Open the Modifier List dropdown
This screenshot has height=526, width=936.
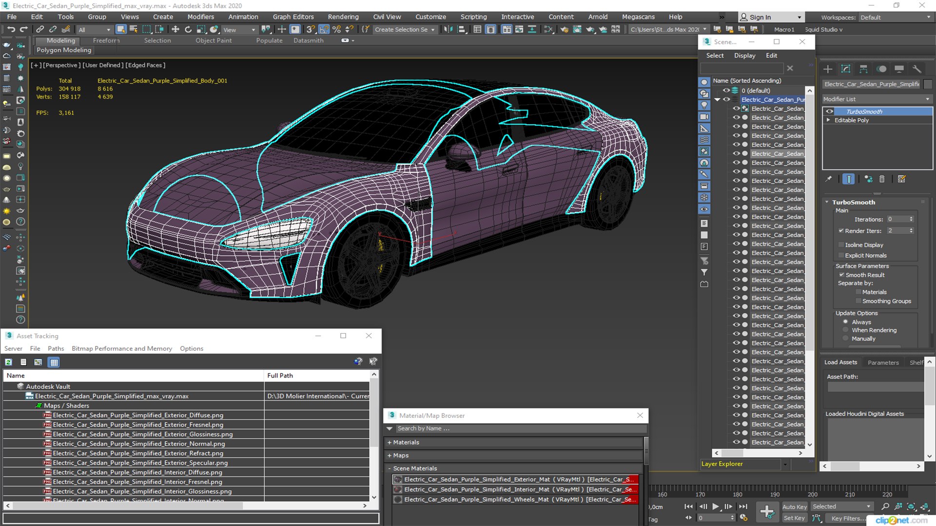pyautogui.click(x=877, y=99)
